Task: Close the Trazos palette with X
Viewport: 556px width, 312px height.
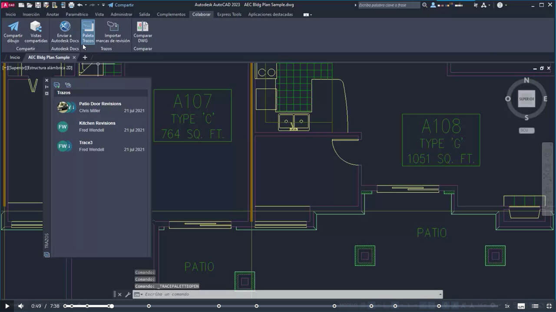Action: [46, 80]
